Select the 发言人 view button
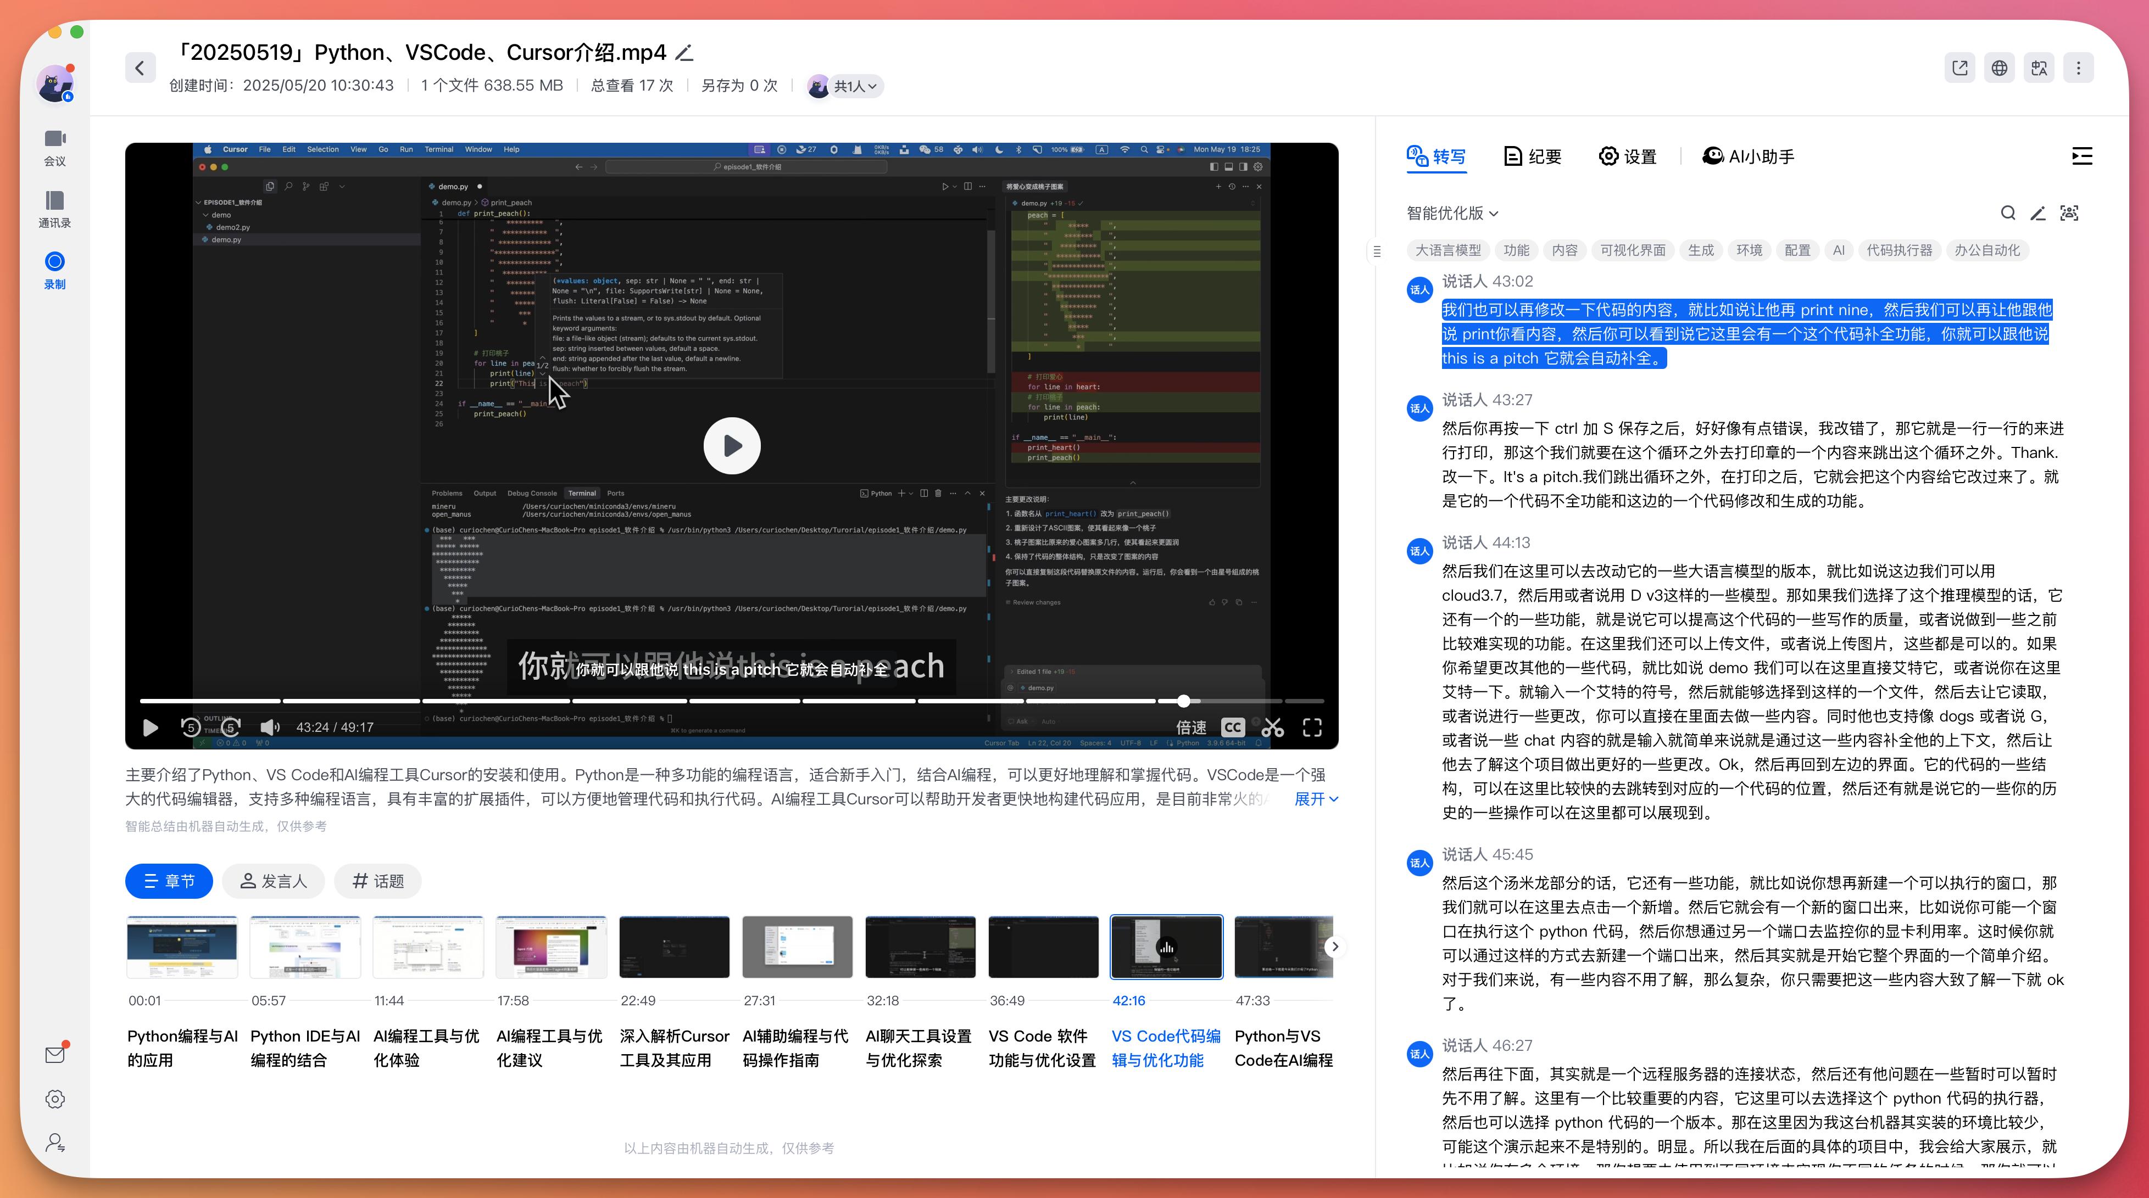The width and height of the screenshot is (2149, 1198). tap(274, 880)
